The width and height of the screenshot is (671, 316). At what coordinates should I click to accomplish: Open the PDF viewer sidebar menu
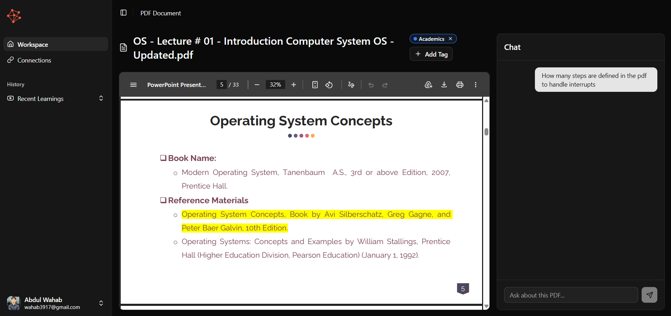click(133, 85)
